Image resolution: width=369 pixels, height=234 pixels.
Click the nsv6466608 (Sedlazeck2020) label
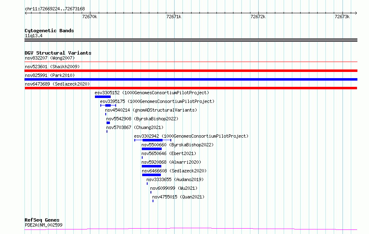174,171
